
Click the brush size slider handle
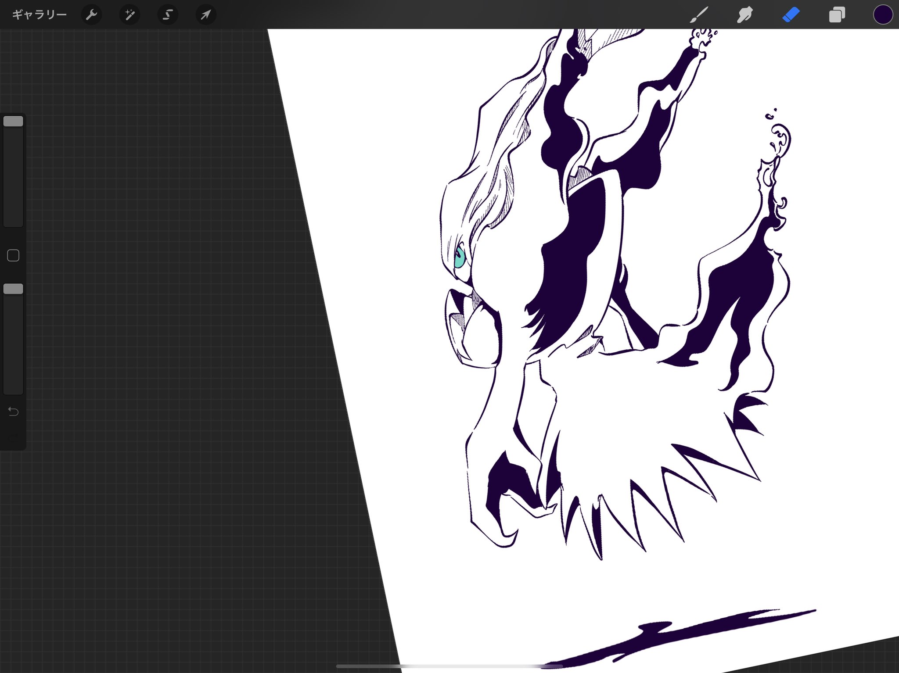[13, 122]
